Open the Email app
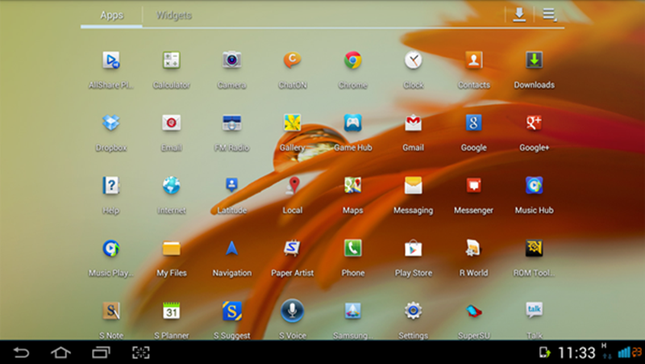The height and width of the screenshot is (364, 645). pos(172,123)
